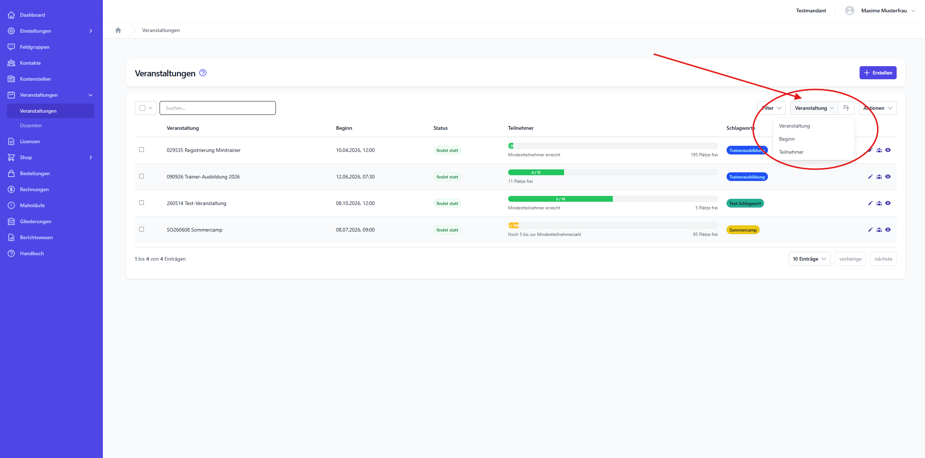The width and height of the screenshot is (925, 458).
Task: Check the 029535 Registrierung Minitrainer row checkbox
Action: 141,150
